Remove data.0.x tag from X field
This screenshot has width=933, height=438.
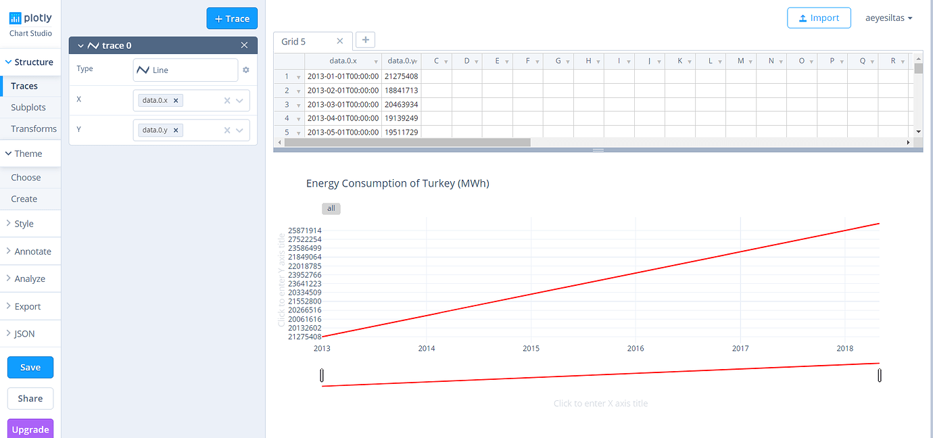pyautogui.click(x=176, y=100)
